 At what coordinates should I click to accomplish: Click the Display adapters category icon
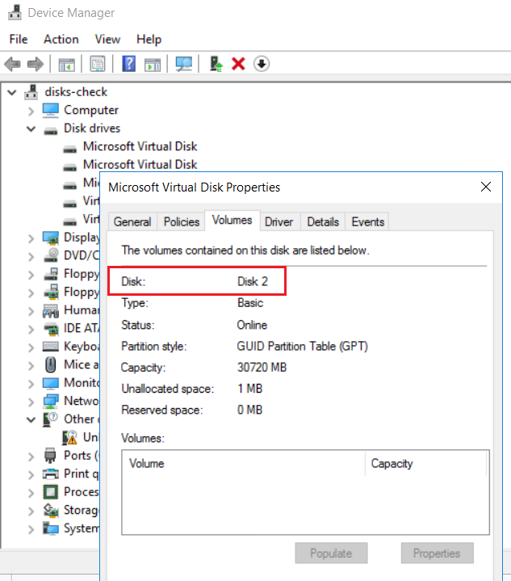(x=50, y=238)
